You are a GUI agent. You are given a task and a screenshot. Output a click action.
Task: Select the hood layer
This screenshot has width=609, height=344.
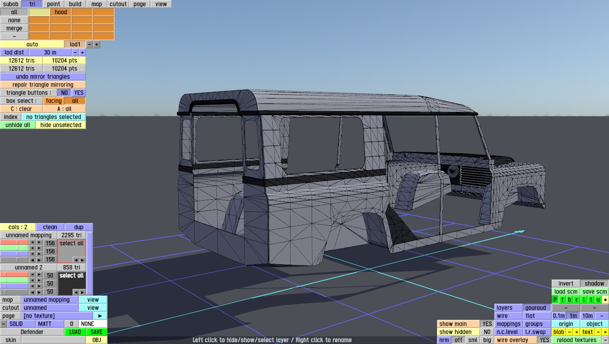tap(61, 12)
